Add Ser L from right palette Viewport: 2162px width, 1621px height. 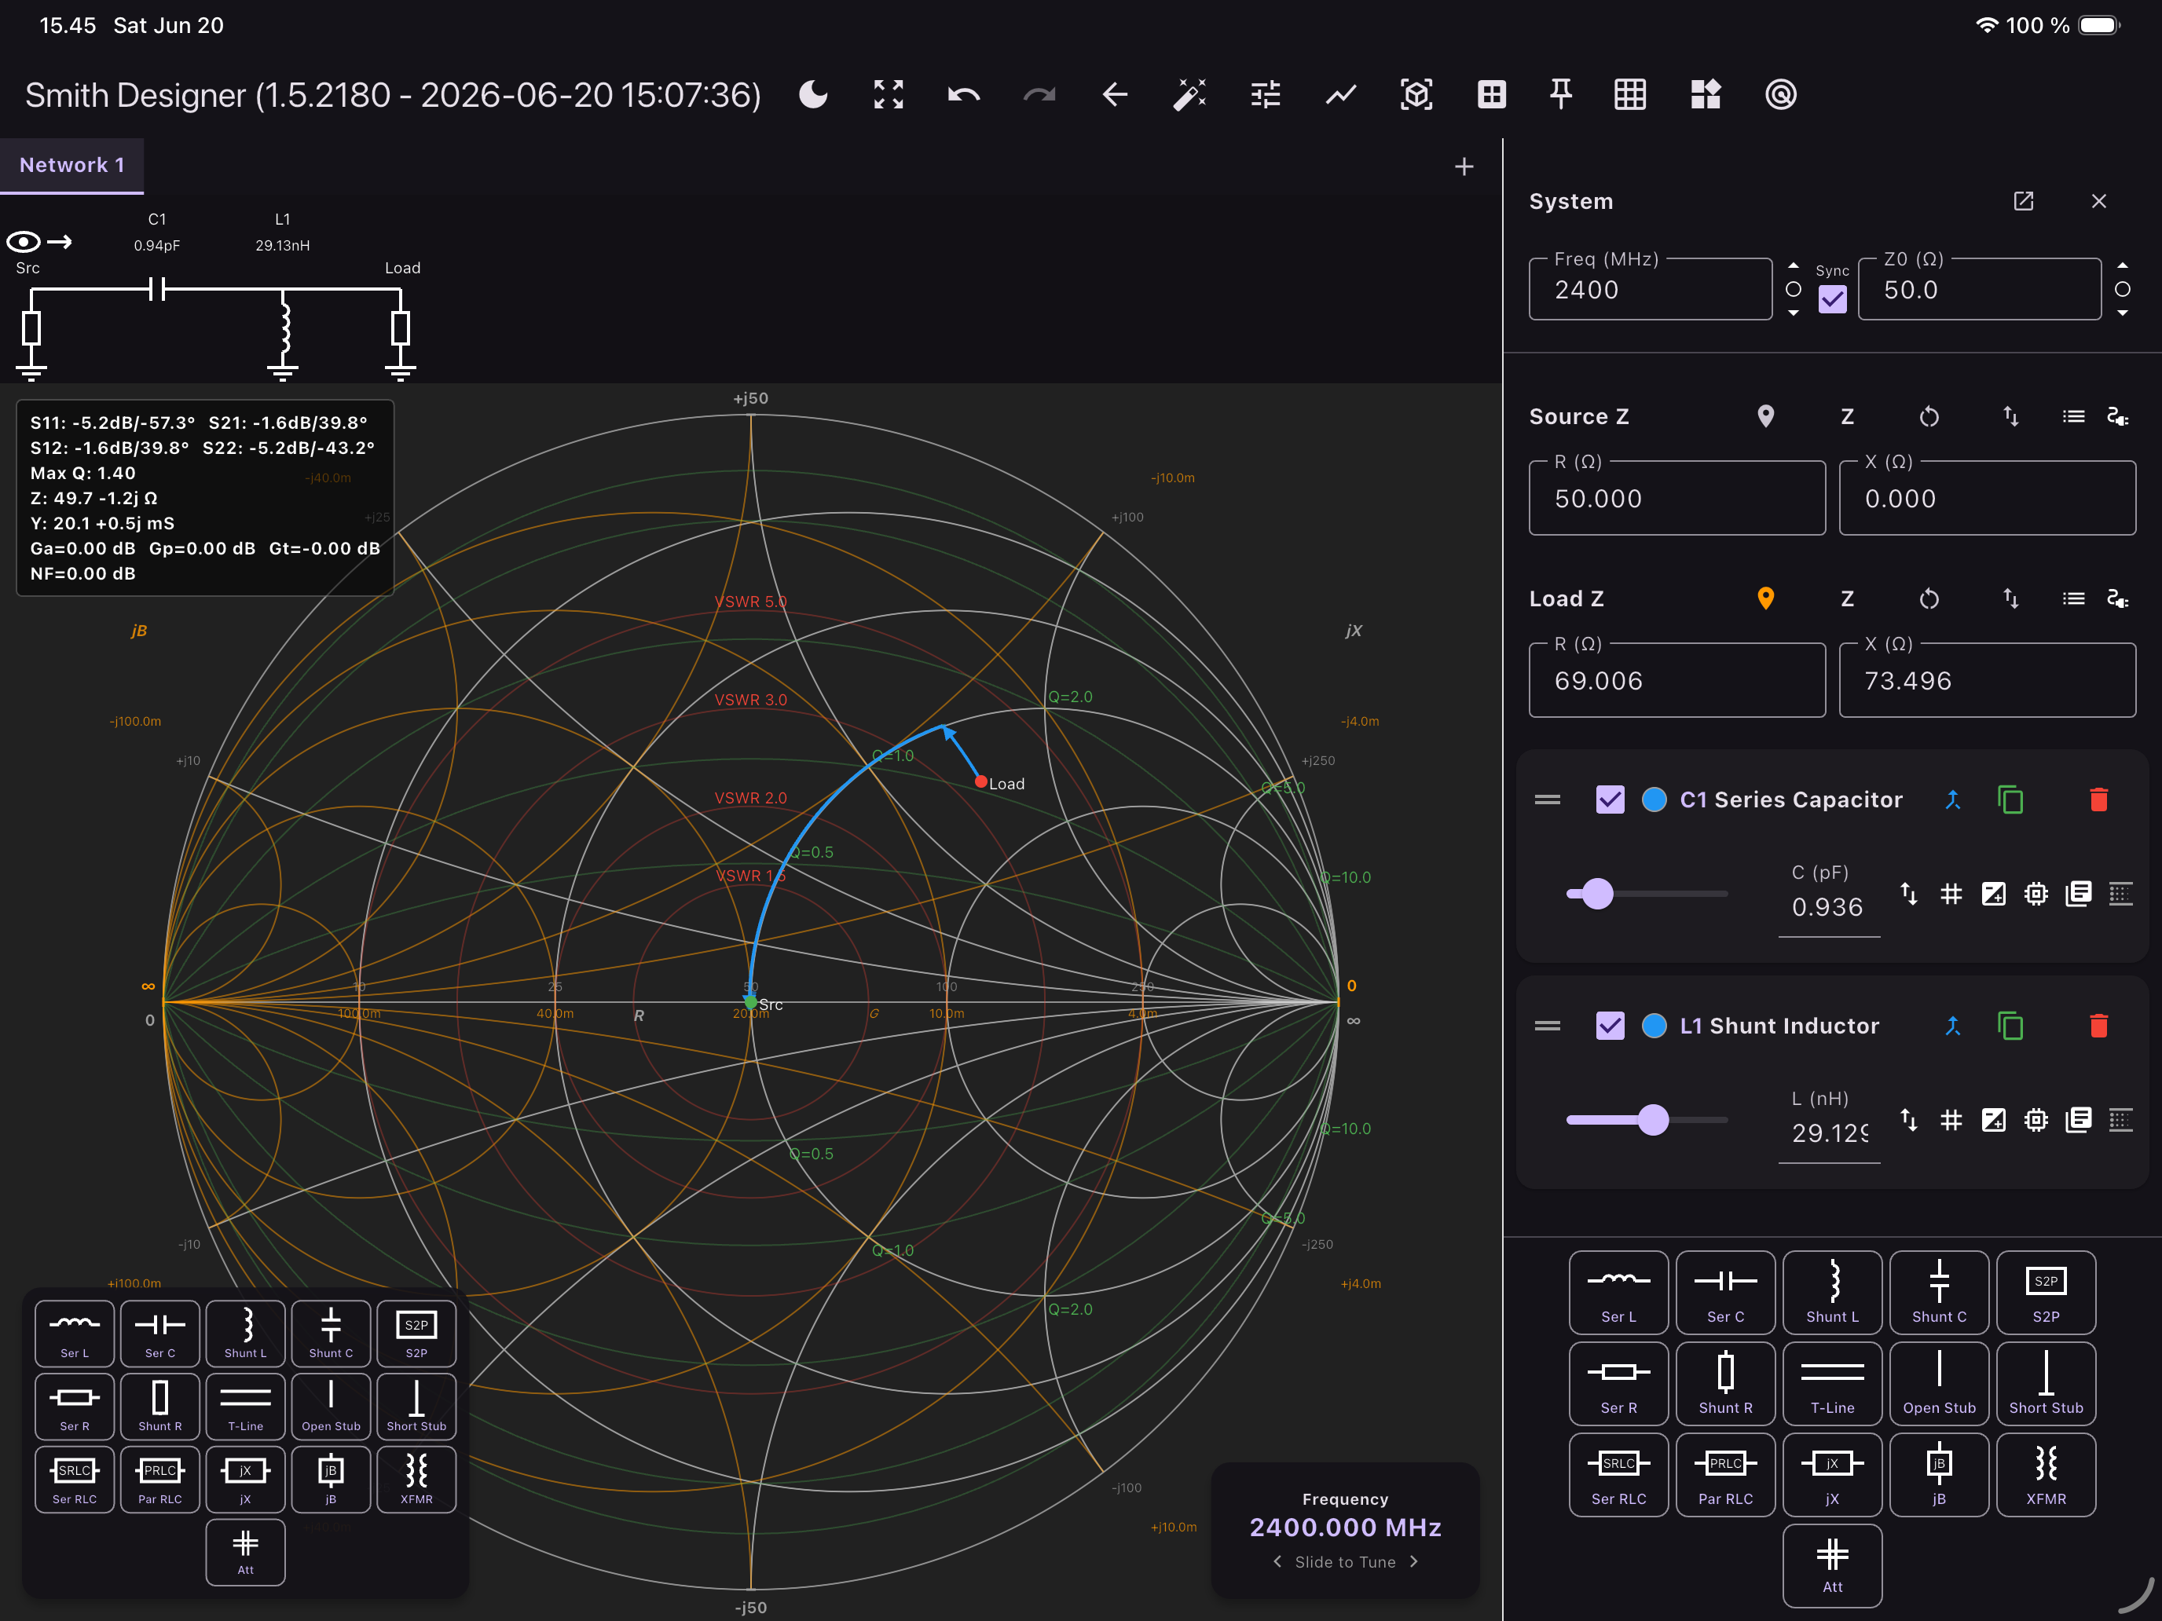(1618, 1292)
